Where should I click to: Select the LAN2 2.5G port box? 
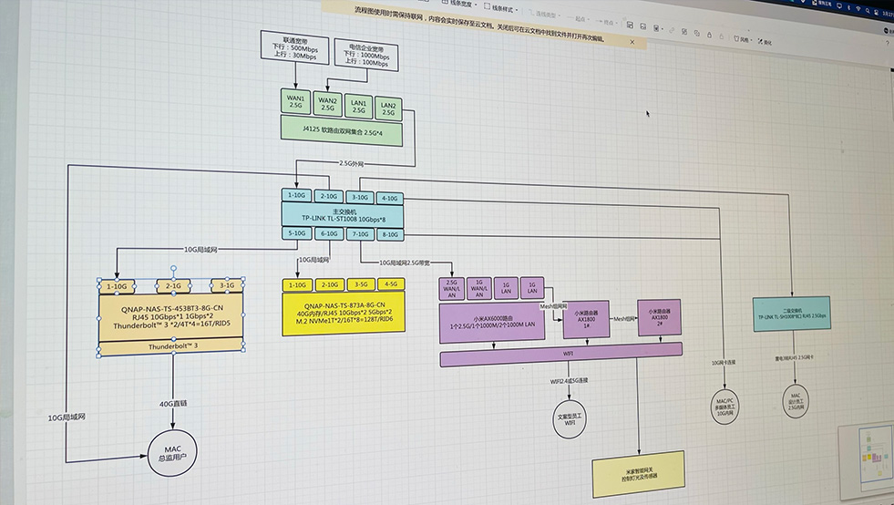click(x=388, y=109)
